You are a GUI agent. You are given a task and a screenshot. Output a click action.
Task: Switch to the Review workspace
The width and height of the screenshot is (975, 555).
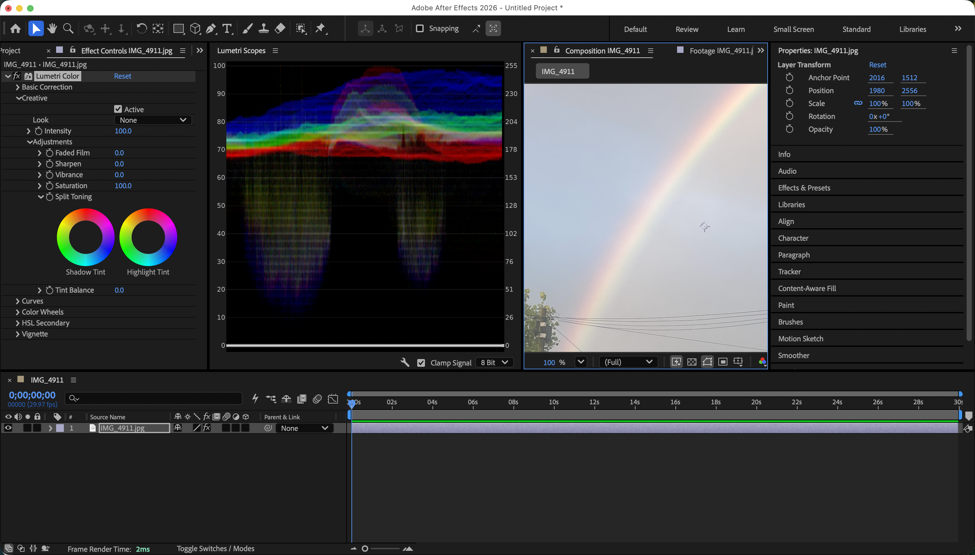(687, 29)
